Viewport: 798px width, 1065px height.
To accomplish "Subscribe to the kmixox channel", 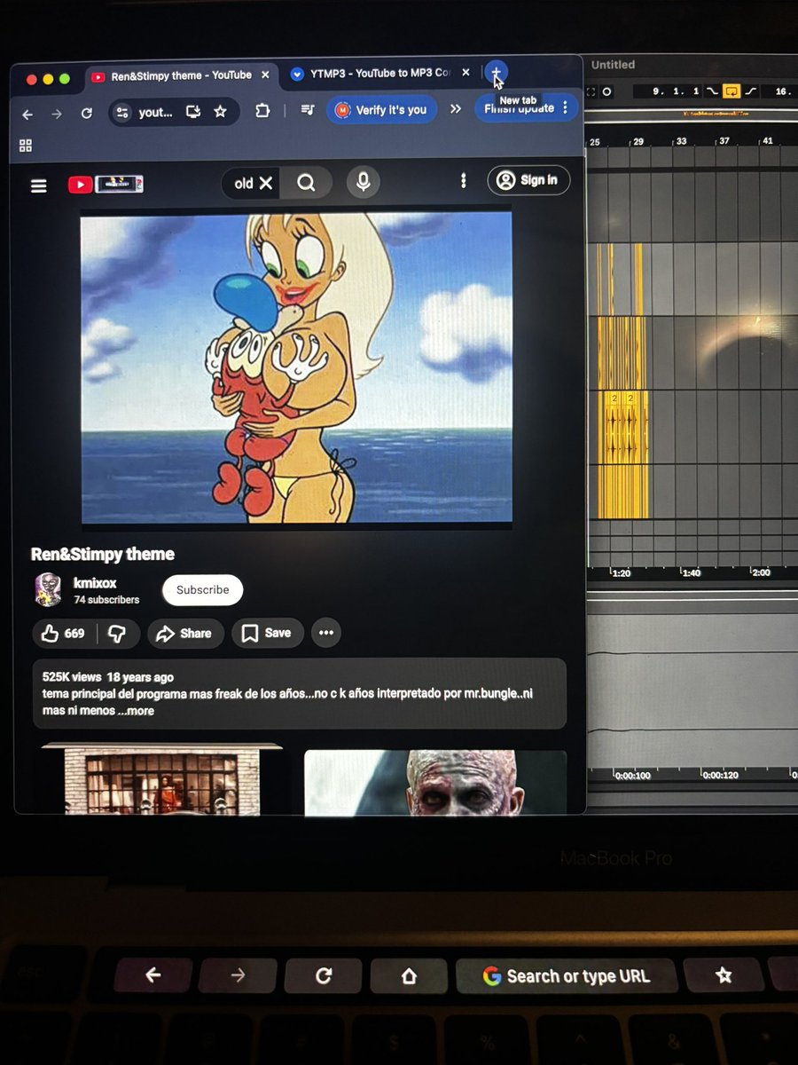I will [202, 589].
